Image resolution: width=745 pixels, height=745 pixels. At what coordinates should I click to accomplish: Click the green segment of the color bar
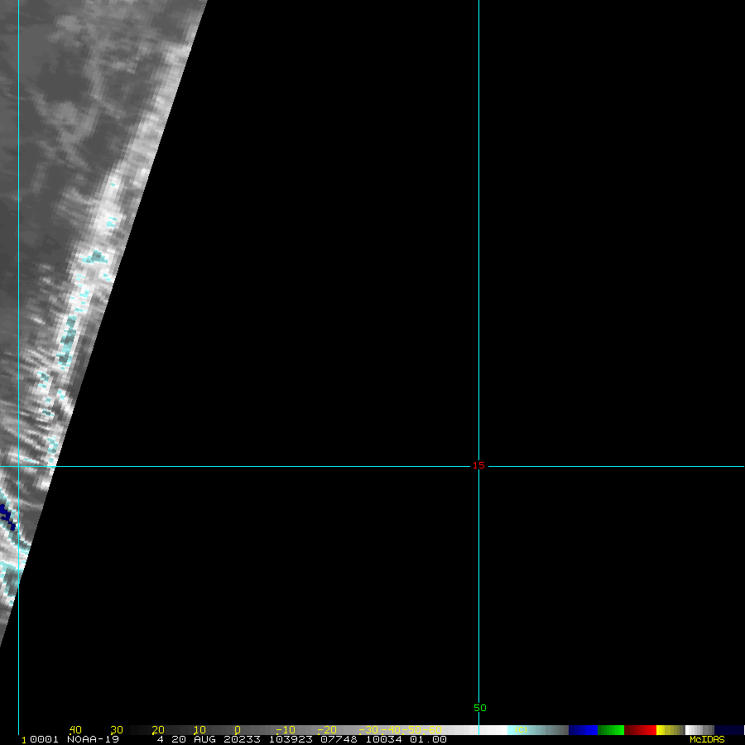tap(611, 730)
